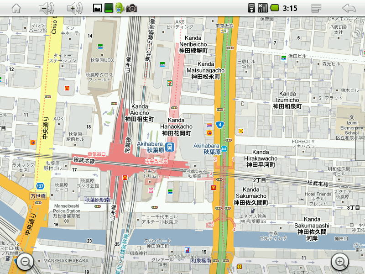Select the JR Akihabara train station icon
The image size is (365, 274).
[170, 147]
